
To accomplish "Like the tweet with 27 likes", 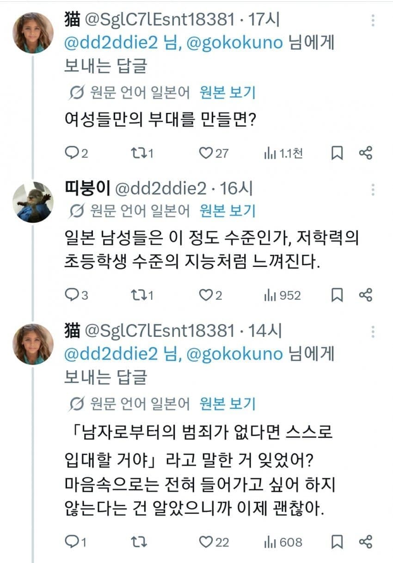I will tap(214, 153).
